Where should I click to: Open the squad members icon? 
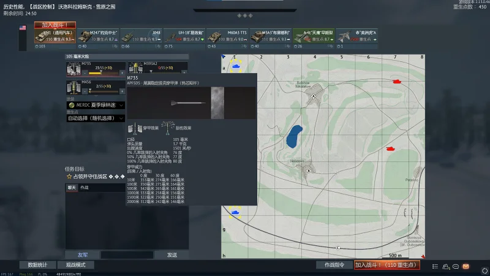tap(446, 266)
